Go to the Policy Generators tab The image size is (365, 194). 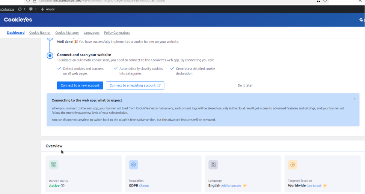click(117, 33)
